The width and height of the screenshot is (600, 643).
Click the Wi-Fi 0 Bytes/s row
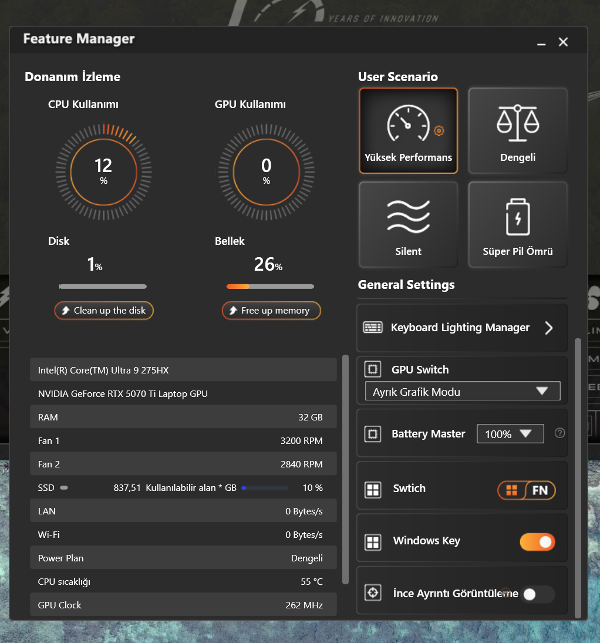(183, 534)
